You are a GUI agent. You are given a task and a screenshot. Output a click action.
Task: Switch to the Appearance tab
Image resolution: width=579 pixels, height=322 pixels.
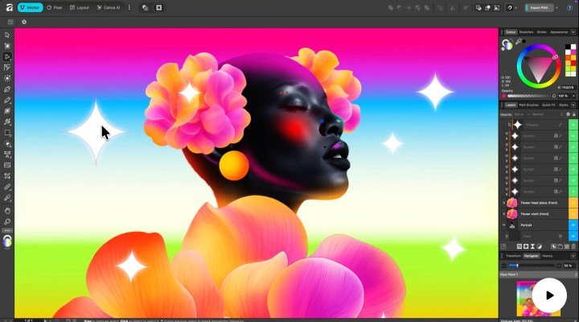pyautogui.click(x=559, y=32)
